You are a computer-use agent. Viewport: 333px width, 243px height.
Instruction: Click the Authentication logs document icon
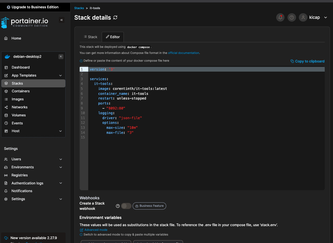point(6,183)
